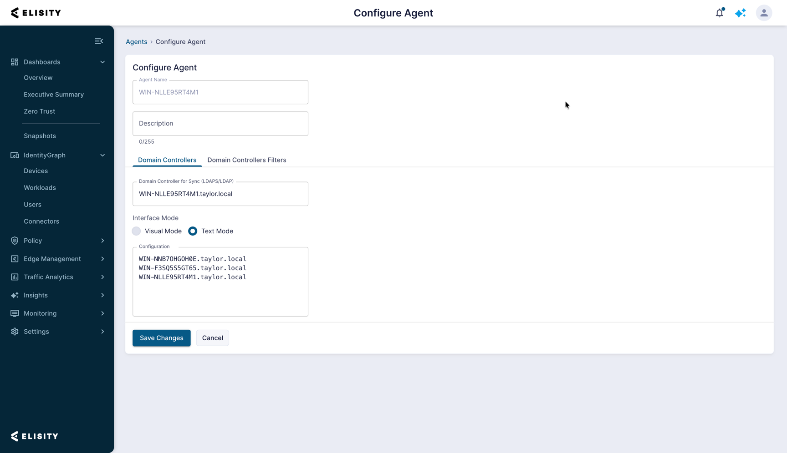Expand the Traffic Analytics chevron
Screen dimensions: 787x453
(x=102, y=277)
